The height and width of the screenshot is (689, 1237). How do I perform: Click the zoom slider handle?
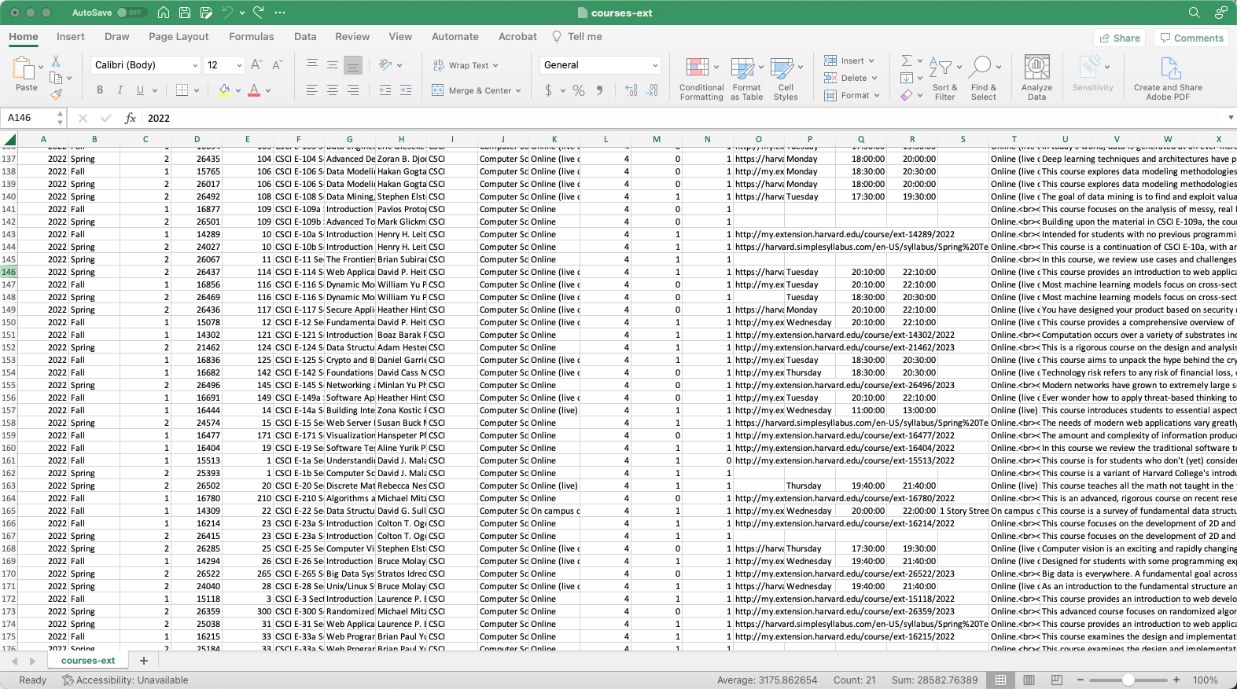[1128, 680]
